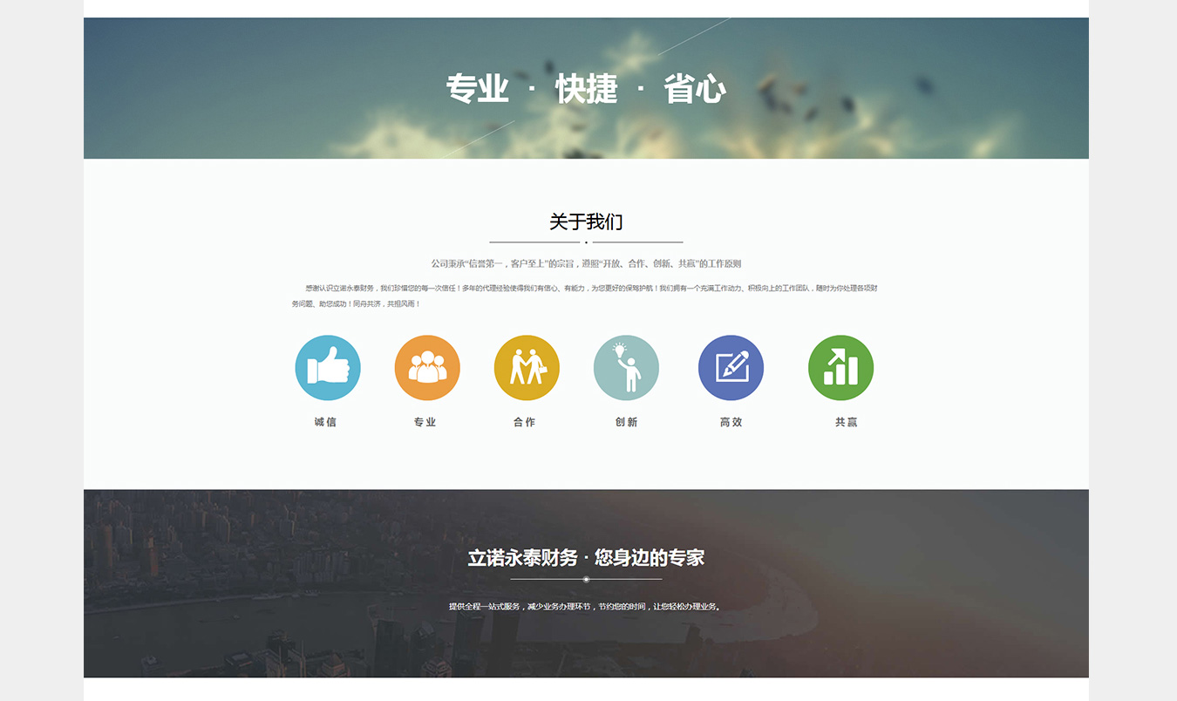Screen dimensions: 1177x701
Task: Click the 专业 · 快捷 · 省心 banner title
Action: pos(586,89)
